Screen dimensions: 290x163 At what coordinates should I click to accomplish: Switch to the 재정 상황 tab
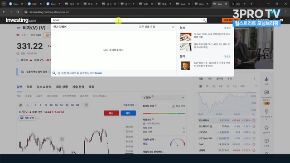pos(62,87)
